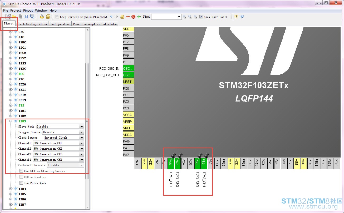Switch to the Clock Configuration tab
344x213 pixels.
(32, 24)
